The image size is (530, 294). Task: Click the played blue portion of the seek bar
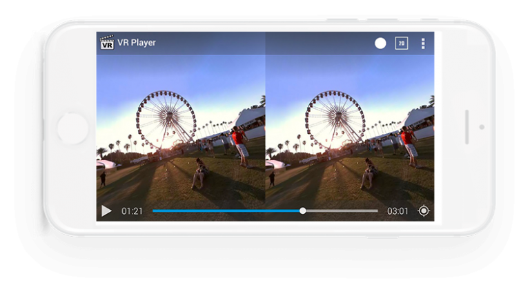(x=226, y=210)
